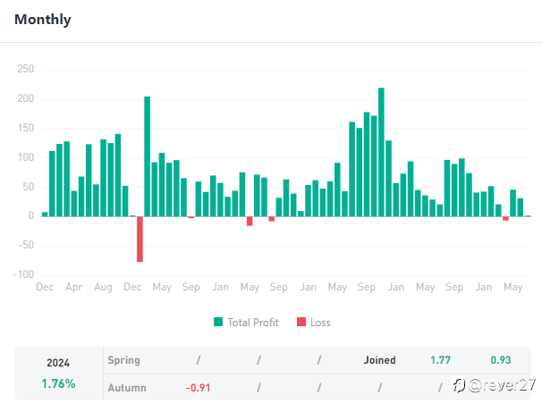542x412 pixels.
Task: Click the 1.76% yearly return value
Action: [58, 383]
